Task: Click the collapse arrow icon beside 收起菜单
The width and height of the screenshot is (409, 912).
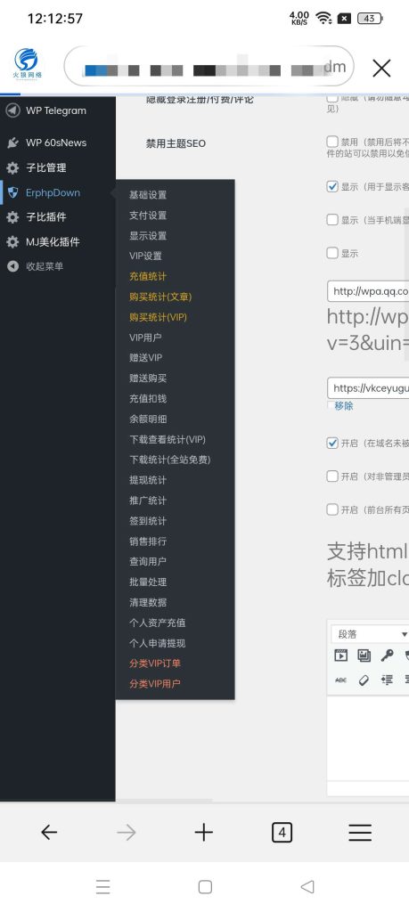Action: click(12, 266)
